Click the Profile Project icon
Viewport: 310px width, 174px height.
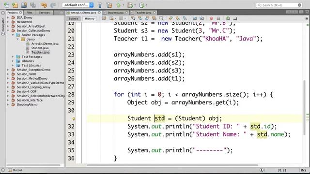pyautogui.click(x=141, y=5)
